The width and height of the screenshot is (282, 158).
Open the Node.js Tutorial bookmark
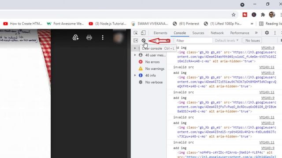pyautogui.click(x=108, y=24)
